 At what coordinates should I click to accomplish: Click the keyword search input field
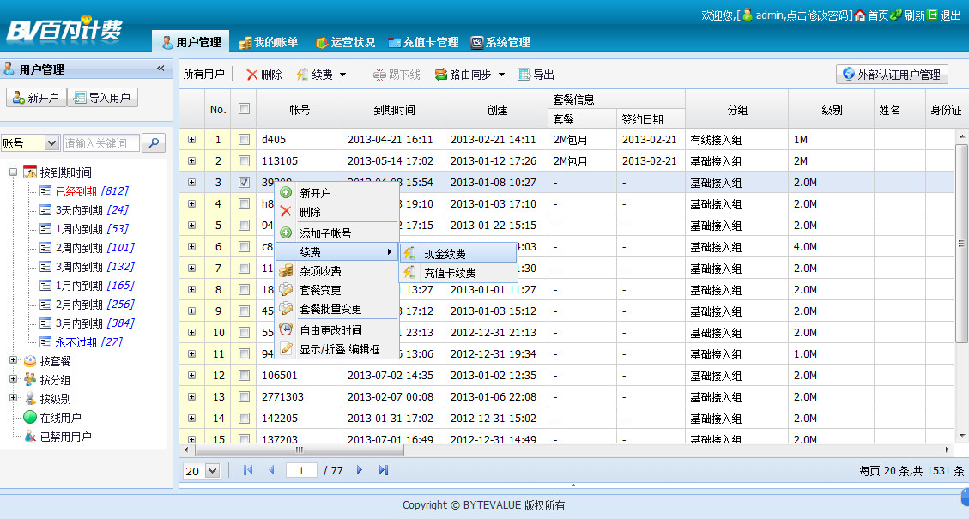click(100, 142)
